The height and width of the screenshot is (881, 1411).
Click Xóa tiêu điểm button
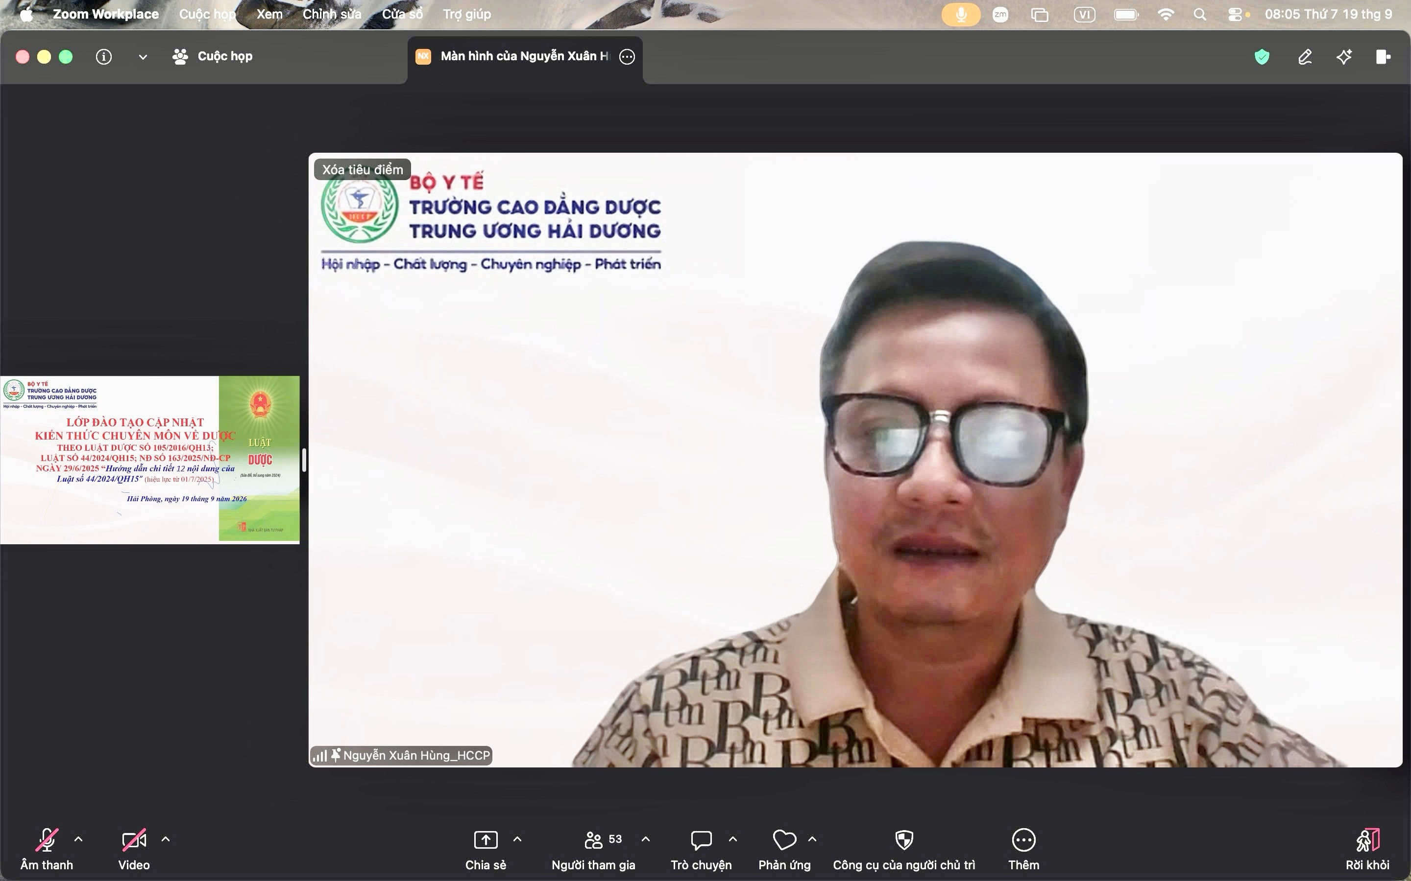point(363,169)
